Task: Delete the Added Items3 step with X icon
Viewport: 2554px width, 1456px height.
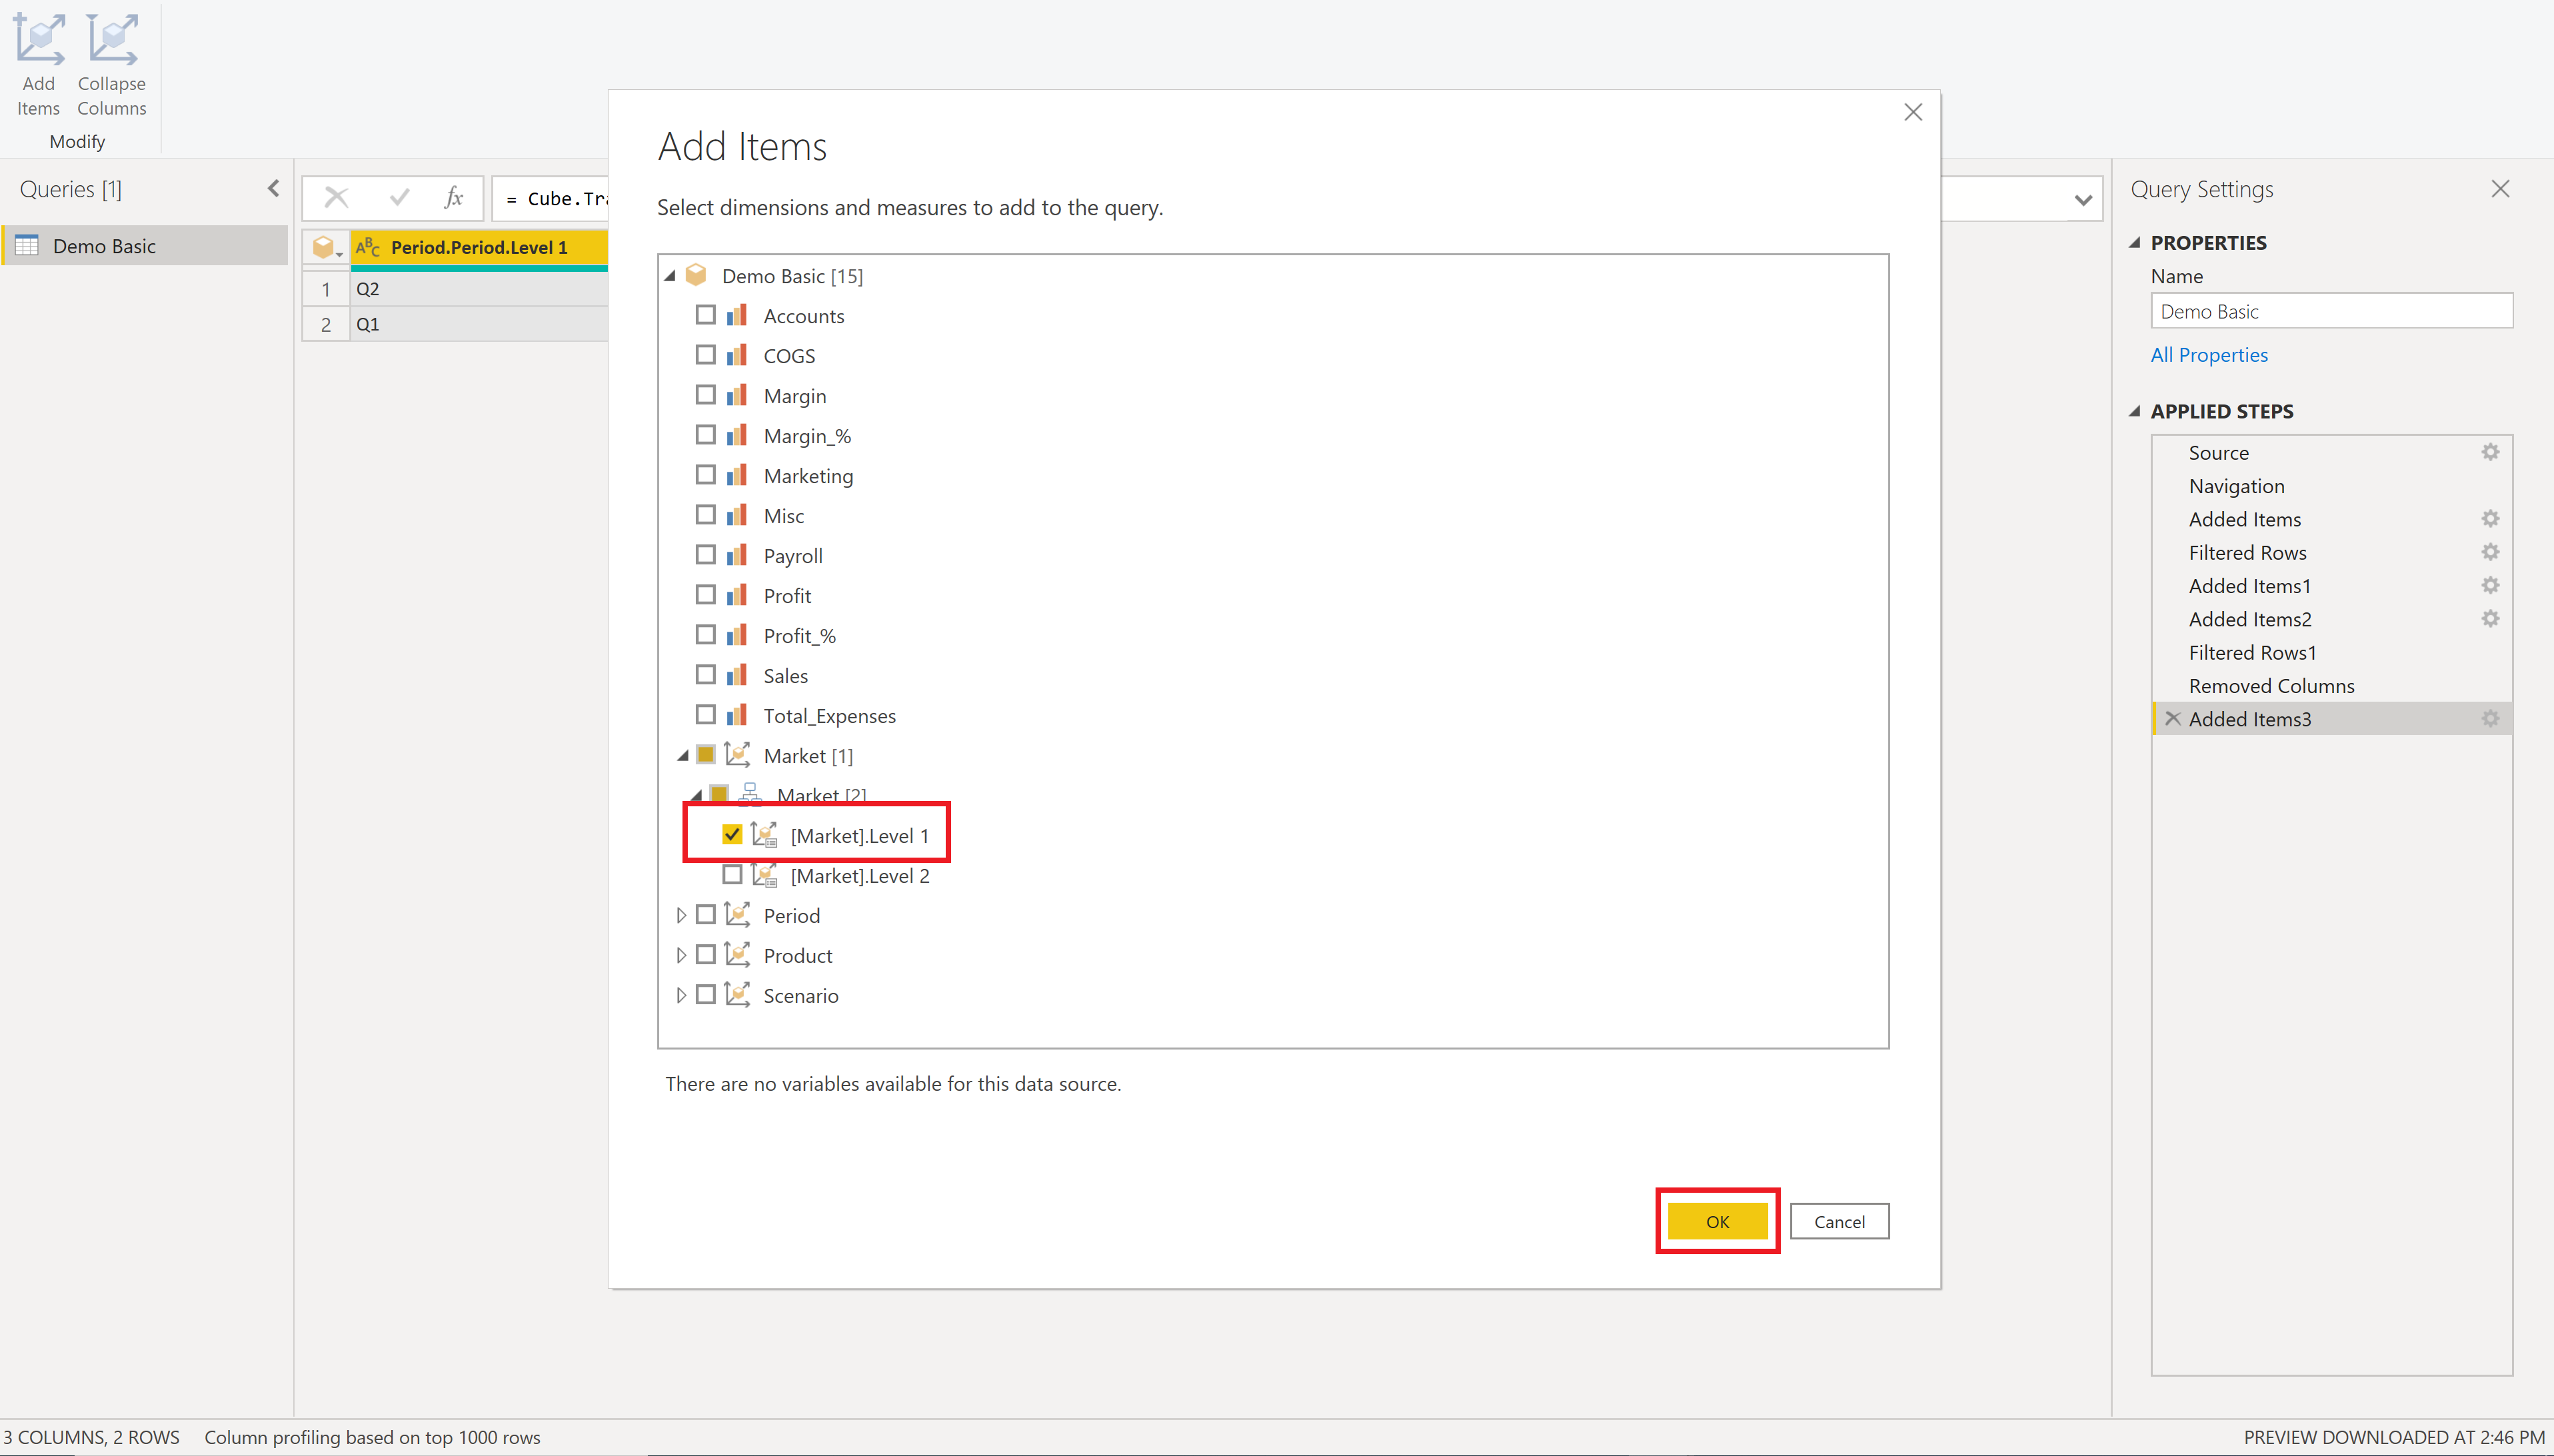Action: point(2172,718)
